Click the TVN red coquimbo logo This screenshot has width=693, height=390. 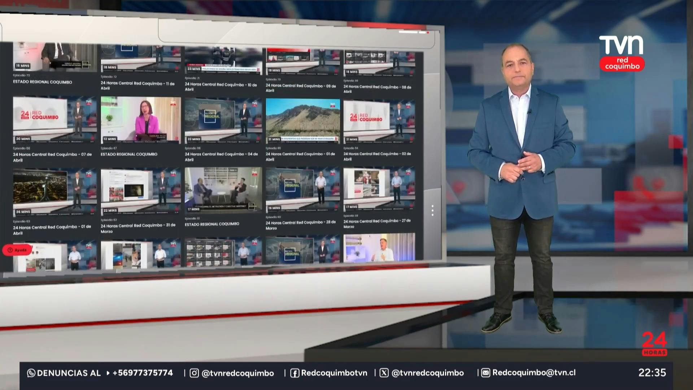click(x=622, y=53)
